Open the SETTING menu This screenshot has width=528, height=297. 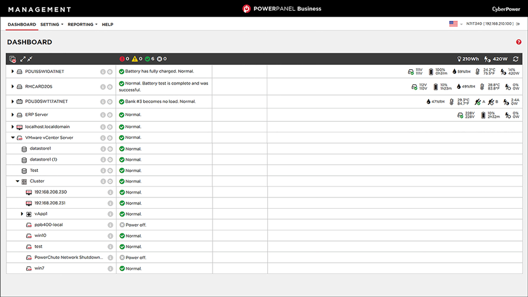(52, 25)
